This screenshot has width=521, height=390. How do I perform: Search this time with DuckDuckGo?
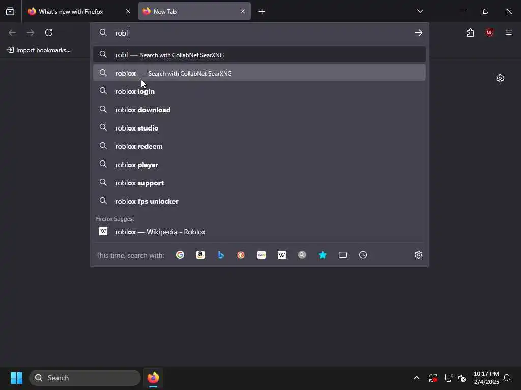(241, 255)
